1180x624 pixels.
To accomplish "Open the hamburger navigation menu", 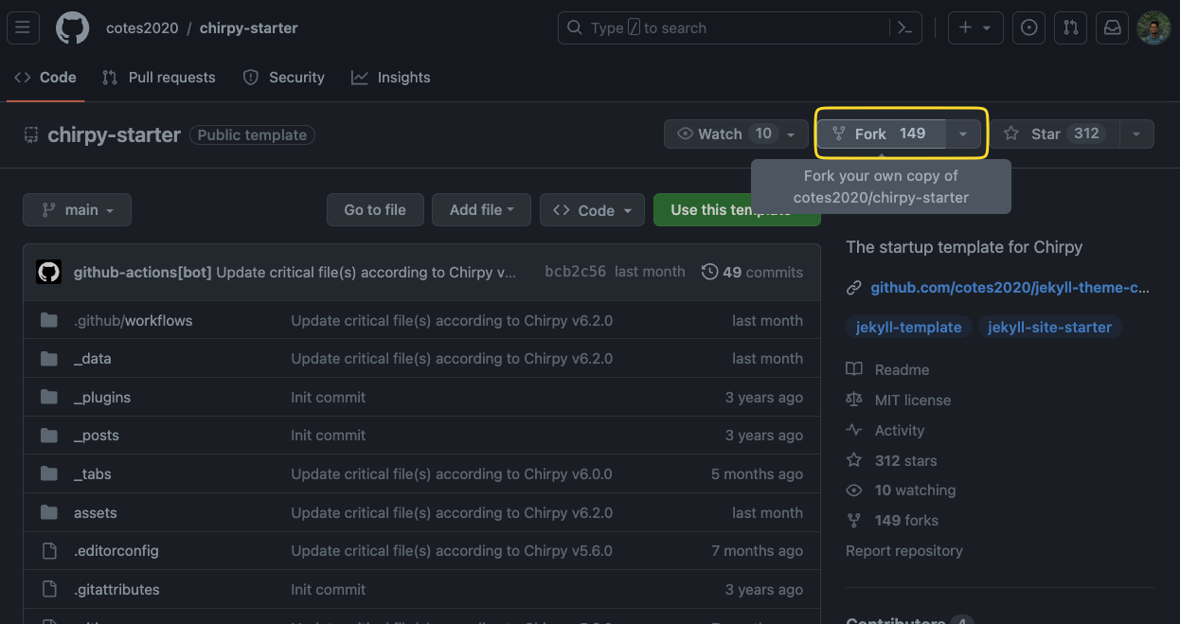I will [23, 28].
